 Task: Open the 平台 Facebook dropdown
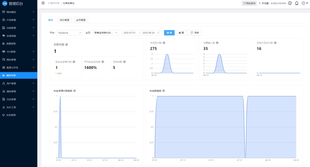point(69,33)
